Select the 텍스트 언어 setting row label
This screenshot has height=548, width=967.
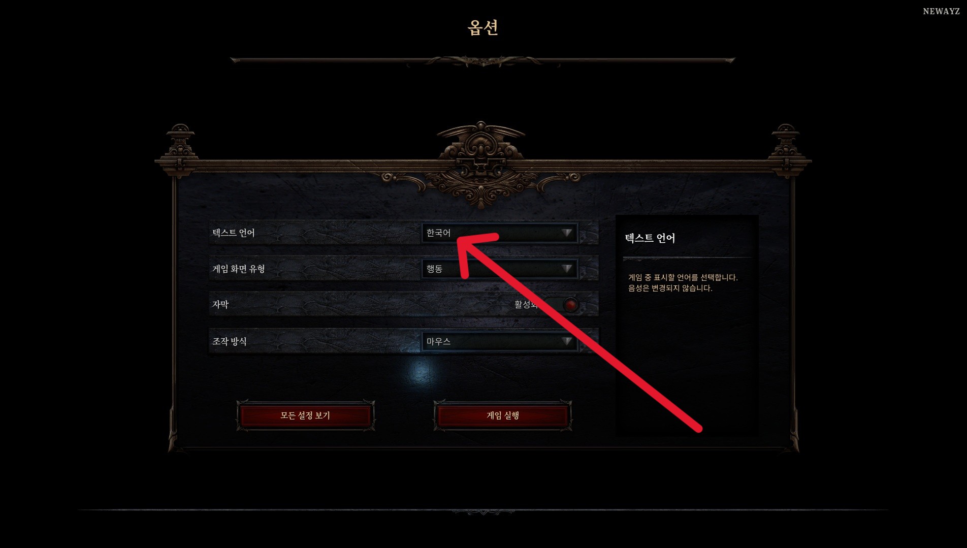point(233,233)
